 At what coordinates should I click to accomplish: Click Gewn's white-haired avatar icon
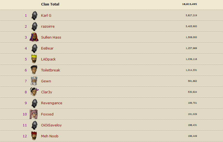point(34,81)
